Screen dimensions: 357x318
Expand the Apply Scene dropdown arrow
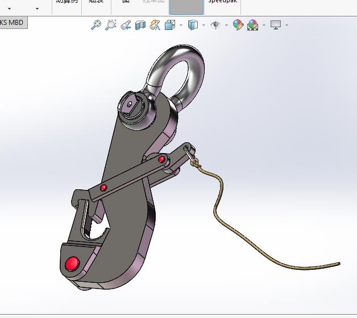(x=264, y=25)
